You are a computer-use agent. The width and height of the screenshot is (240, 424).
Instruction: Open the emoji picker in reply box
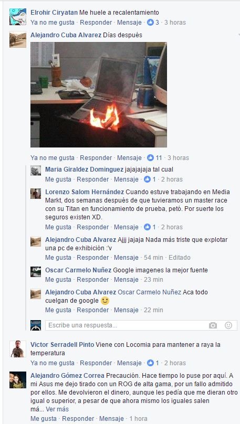point(228,325)
